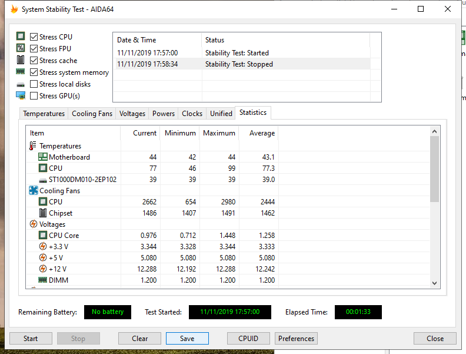Click the statistics scrollbar thumb
This screenshot has width=466, height=354.
(x=434, y=169)
